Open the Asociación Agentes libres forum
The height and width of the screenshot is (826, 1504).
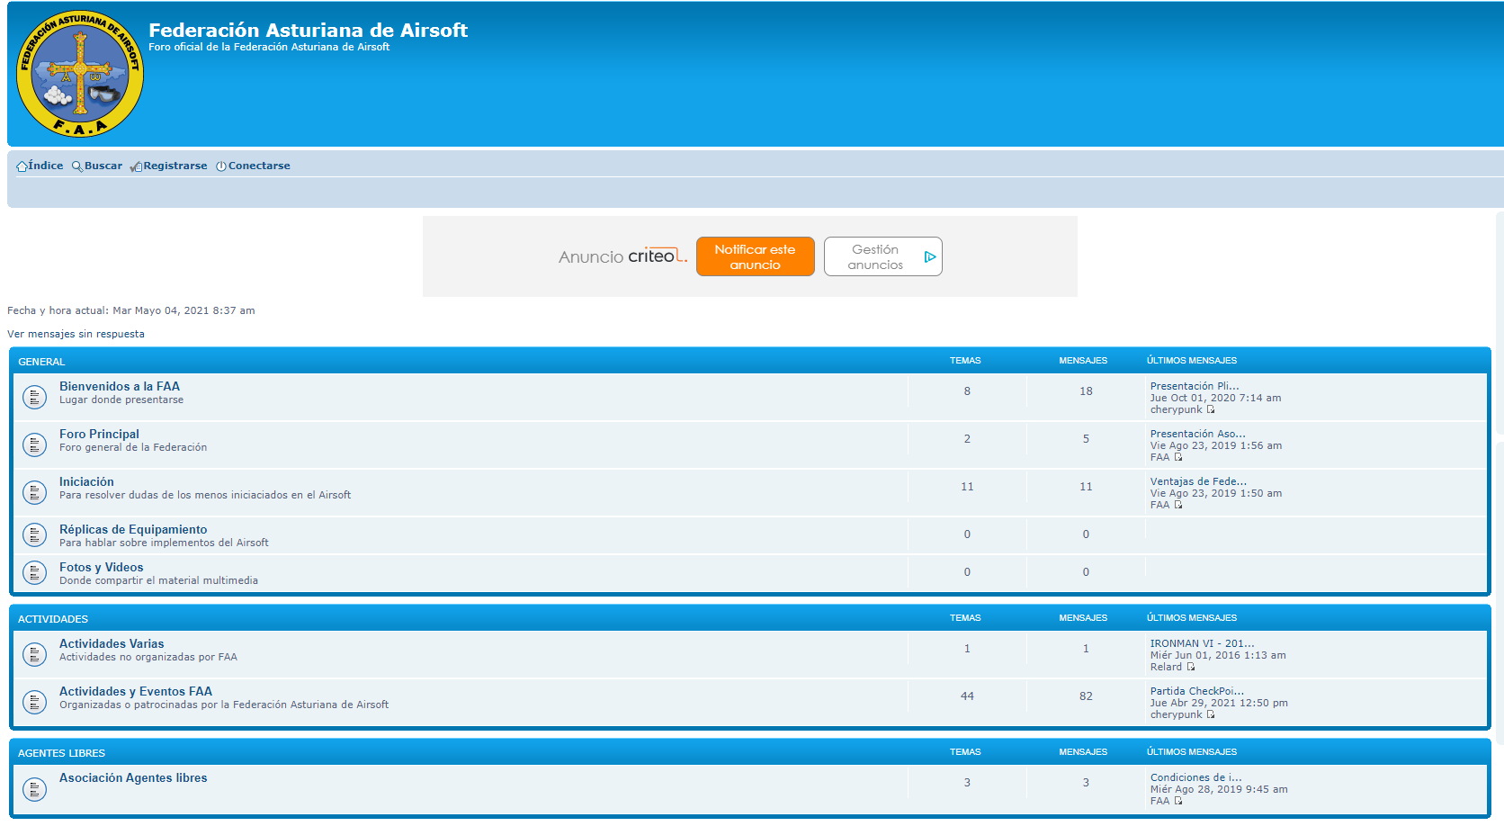tap(133, 778)
